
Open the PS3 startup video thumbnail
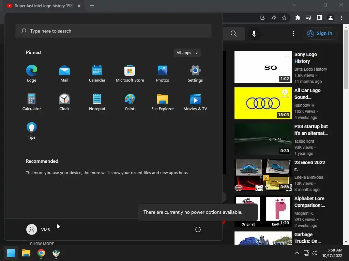263,139
